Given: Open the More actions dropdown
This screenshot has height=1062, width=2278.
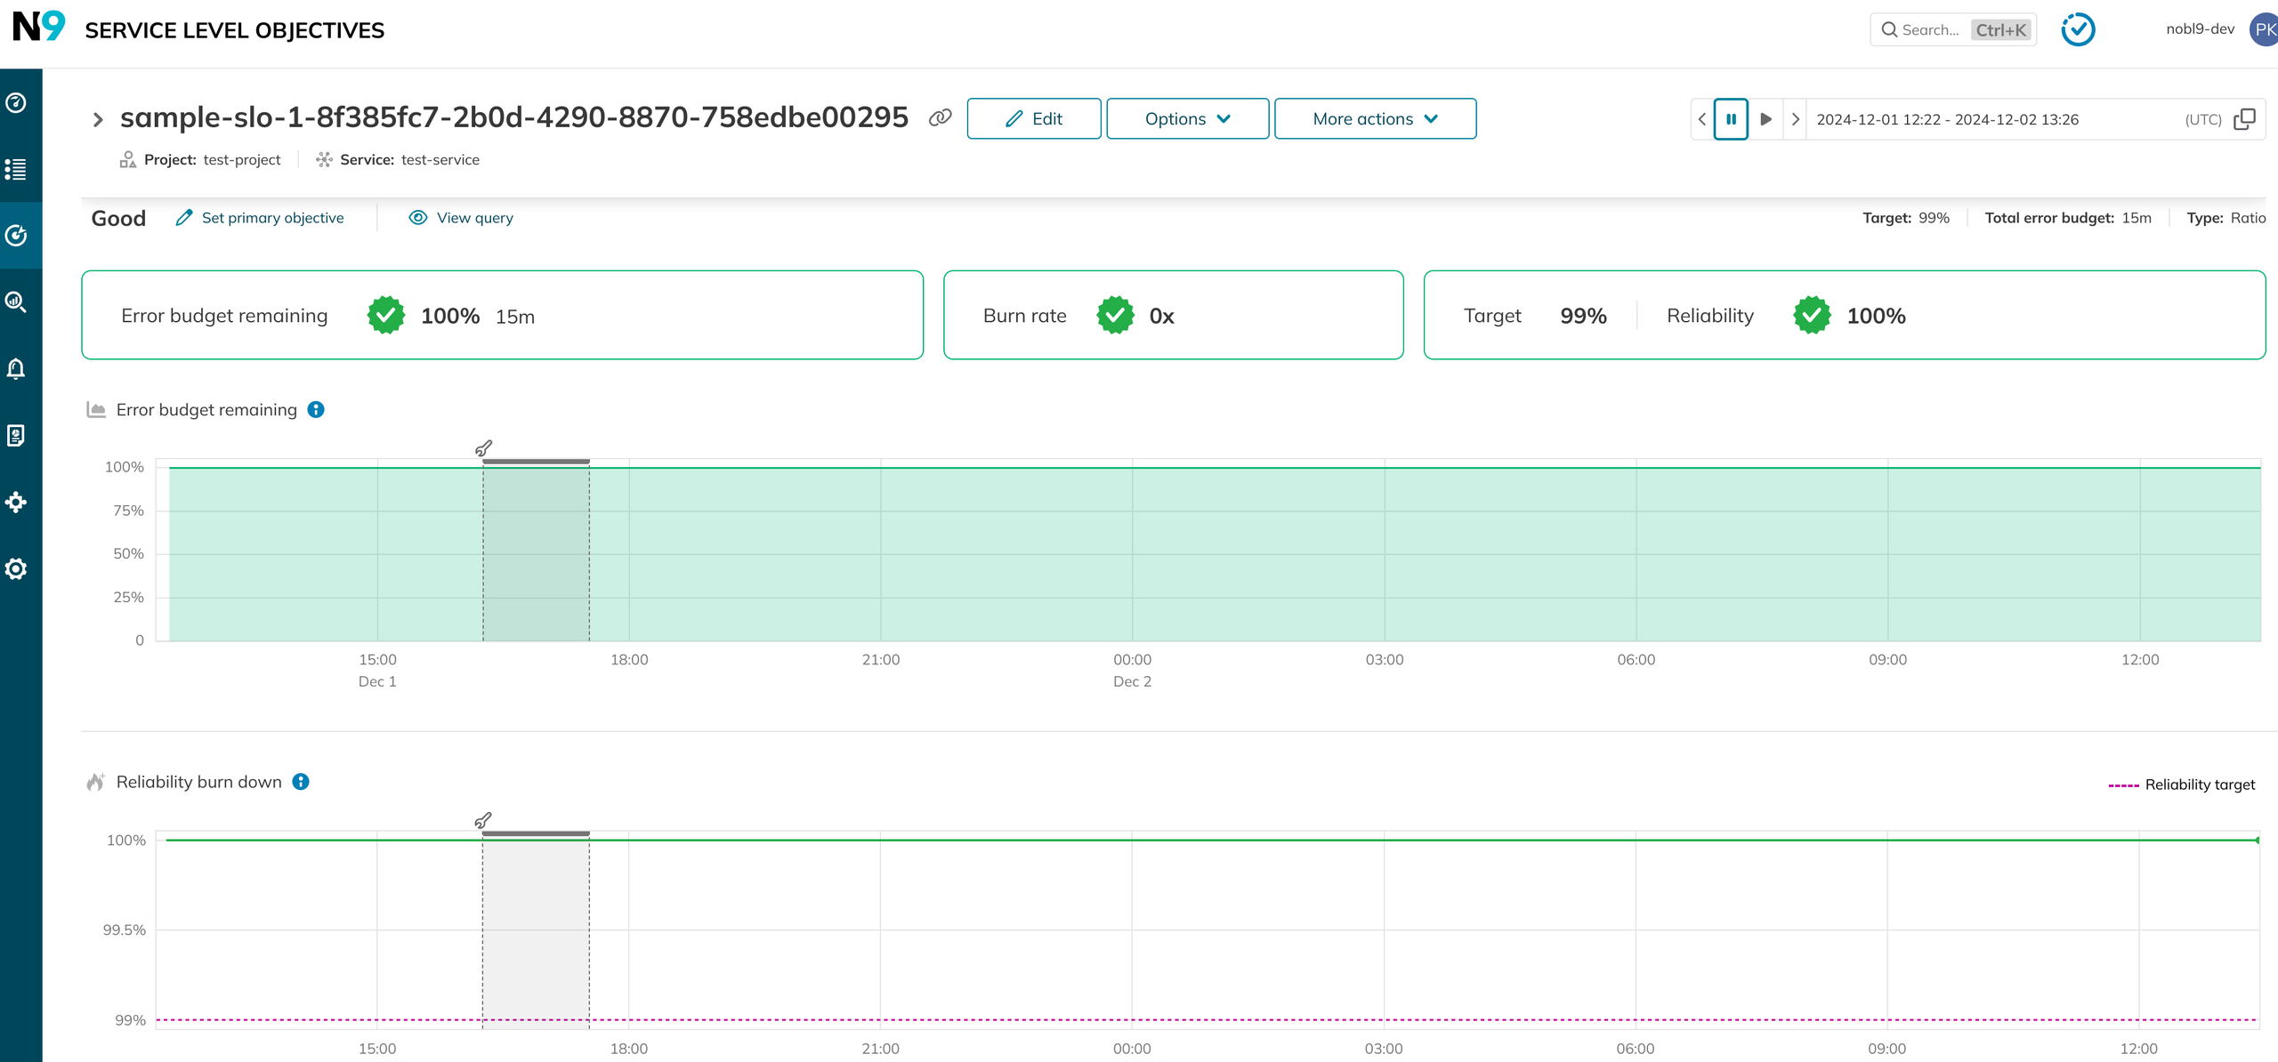Looking at the screenshot, I should [1375, 118].
